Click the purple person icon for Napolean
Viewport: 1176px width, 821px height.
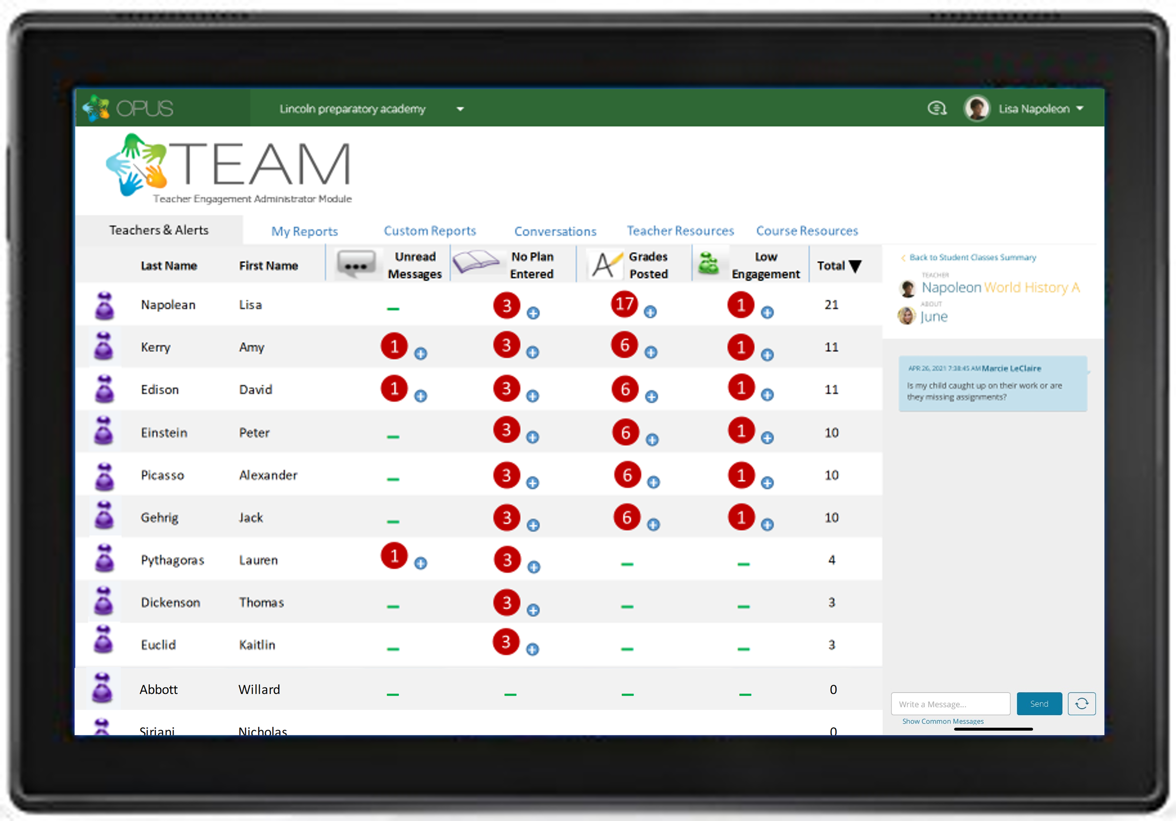point(104,305)
